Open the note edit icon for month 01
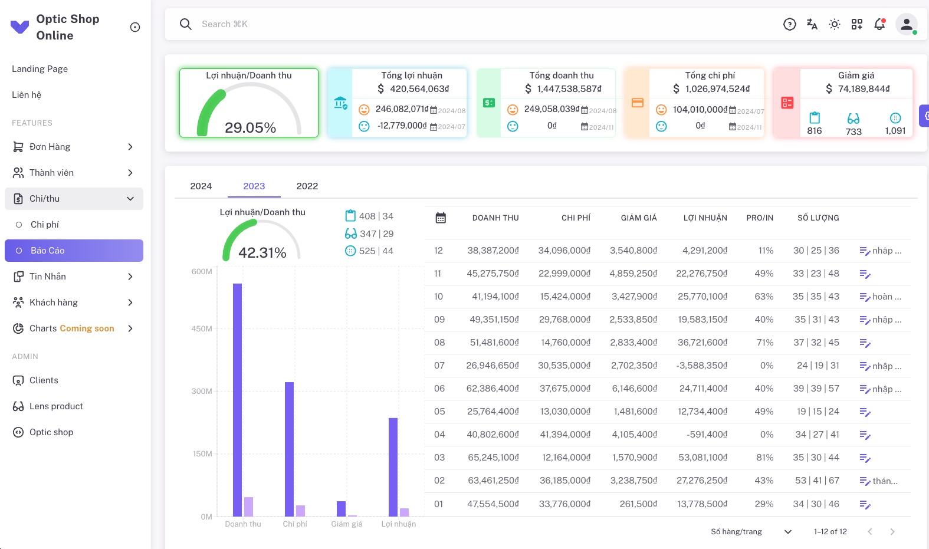This screenshot has width=929, height=549. [x=865, y=505]
